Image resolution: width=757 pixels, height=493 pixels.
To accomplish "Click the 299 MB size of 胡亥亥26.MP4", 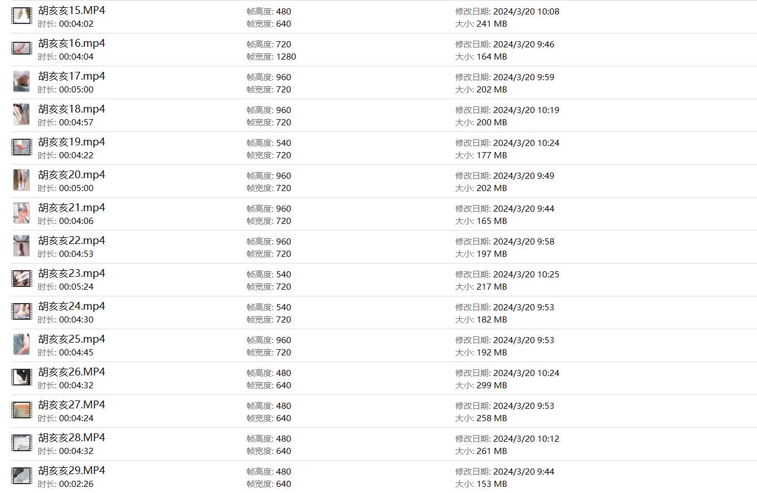I will pyautogui.click(x=491, y=385).
